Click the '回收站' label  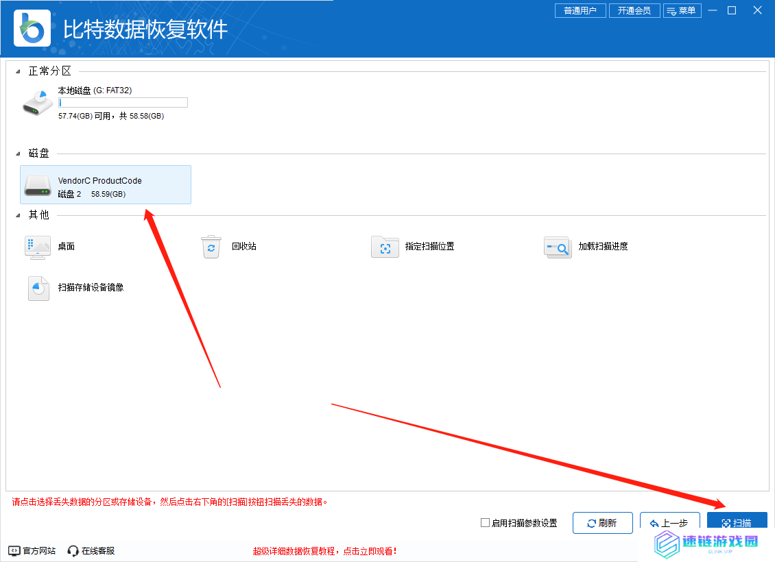pyautogui.click(x=244, y=247)
